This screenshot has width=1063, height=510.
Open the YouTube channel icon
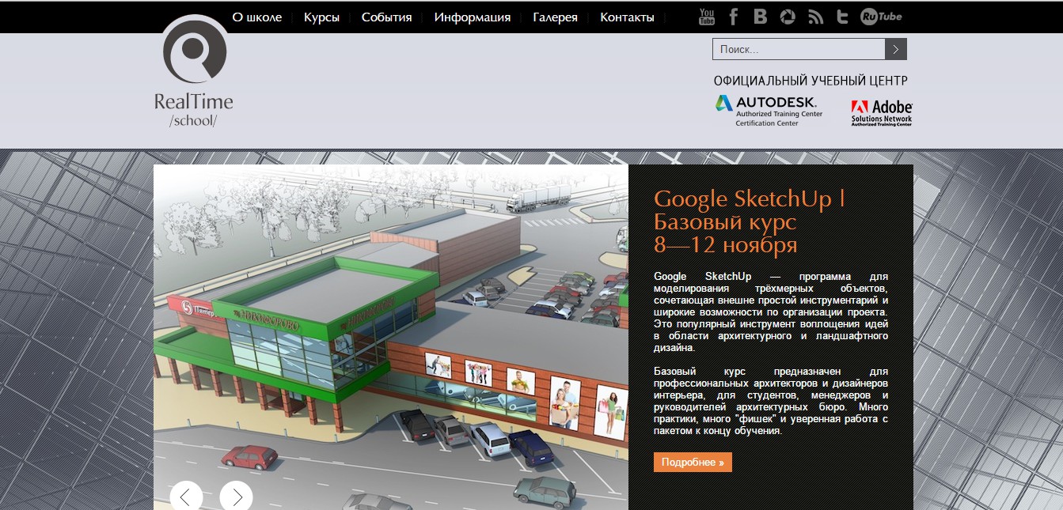[x=707, y=16]
